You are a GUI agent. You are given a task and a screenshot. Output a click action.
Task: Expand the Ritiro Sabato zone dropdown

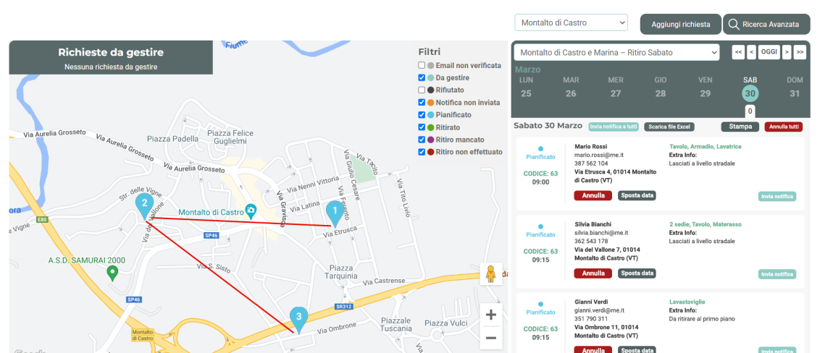(616, 53)
